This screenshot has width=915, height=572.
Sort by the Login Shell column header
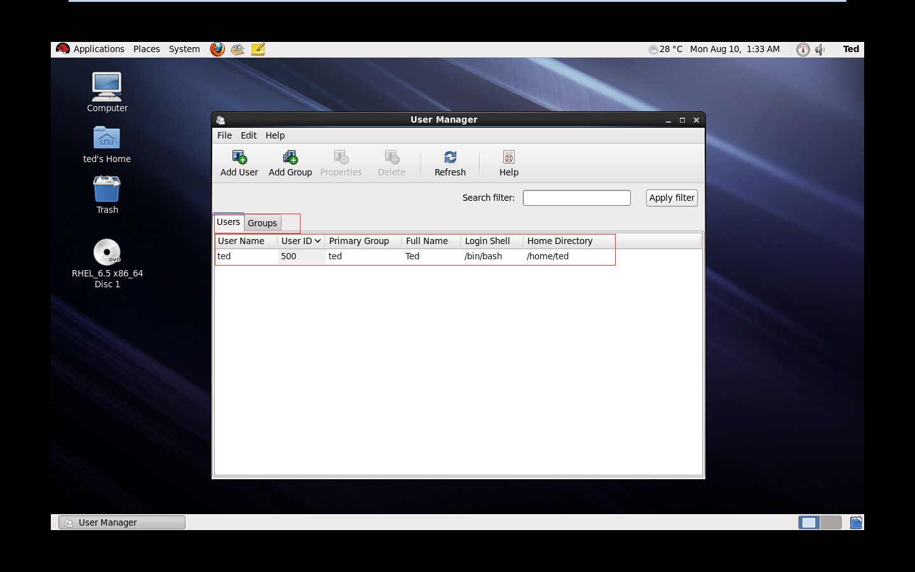[x=492, y=241]
